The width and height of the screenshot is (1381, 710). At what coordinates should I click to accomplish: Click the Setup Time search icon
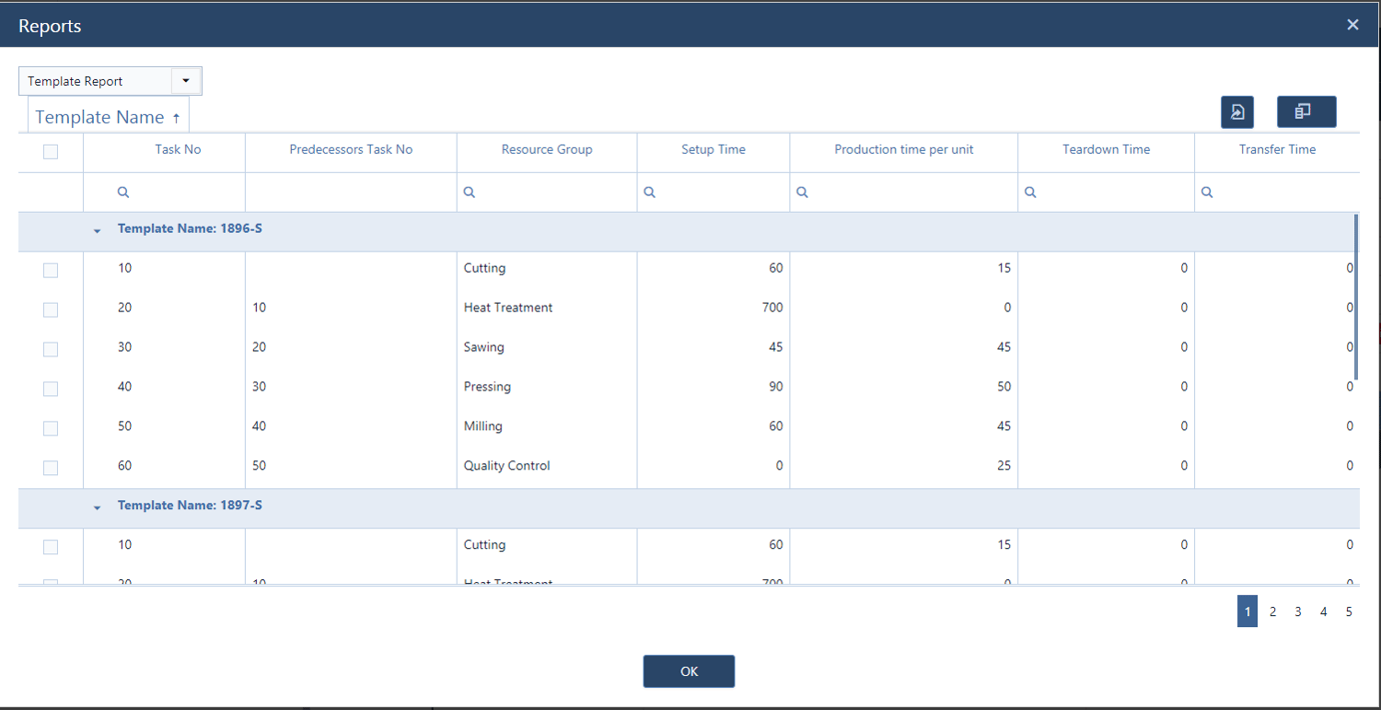click(649, 192)
